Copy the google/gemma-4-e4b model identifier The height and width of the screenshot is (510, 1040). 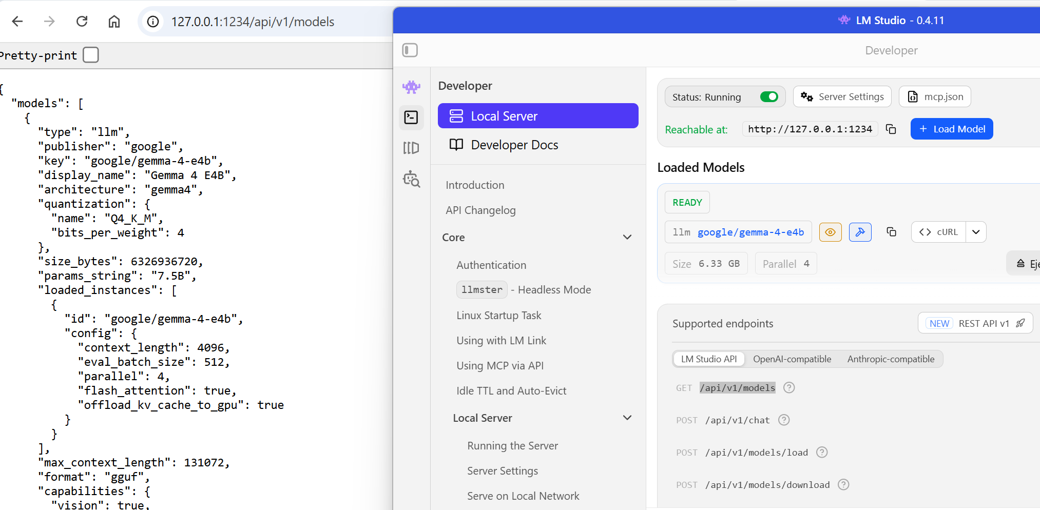[x=891, y=232]
